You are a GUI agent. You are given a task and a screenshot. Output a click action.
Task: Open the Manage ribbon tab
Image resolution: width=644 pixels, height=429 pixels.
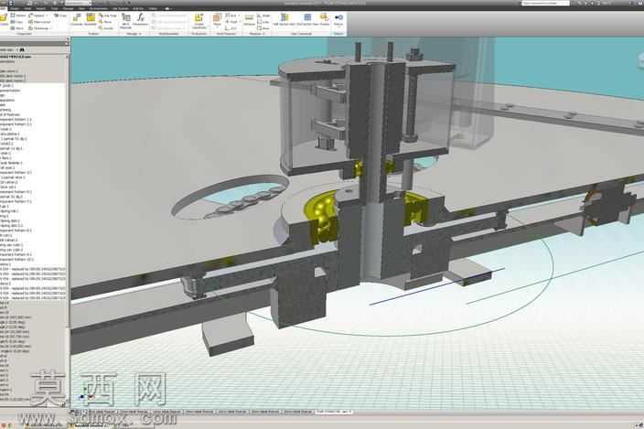point(68,8)
